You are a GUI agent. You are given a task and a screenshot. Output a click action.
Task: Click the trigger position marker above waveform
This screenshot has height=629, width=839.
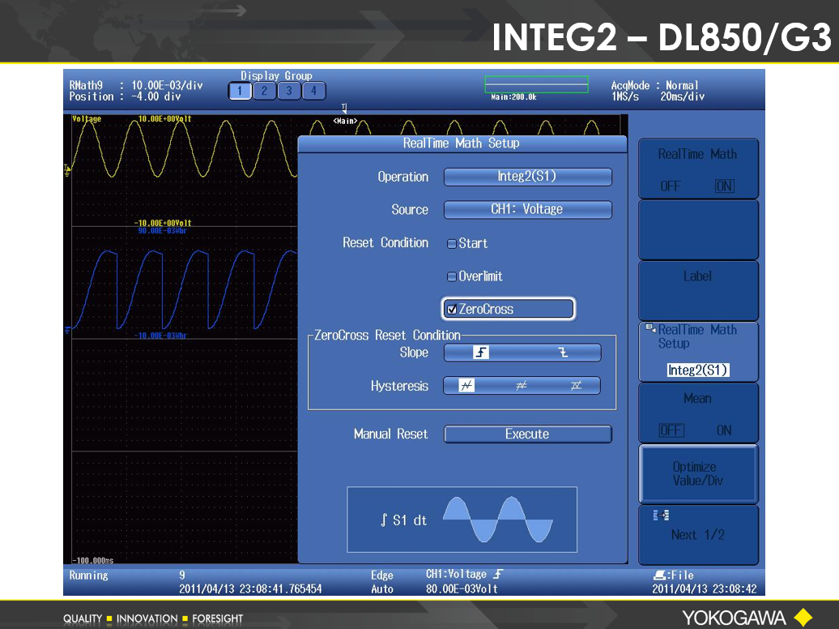click(344, 108)
